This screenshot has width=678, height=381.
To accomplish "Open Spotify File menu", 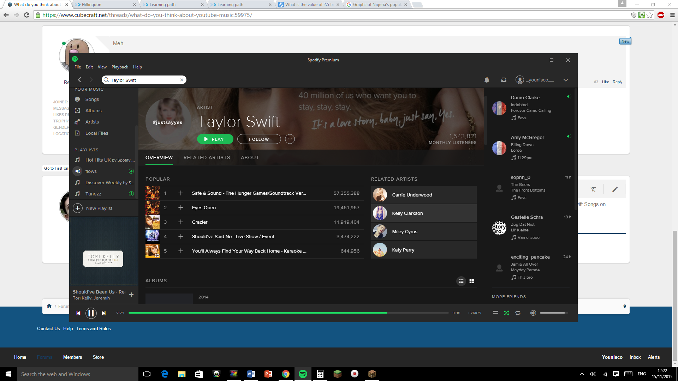I will tap(78, 67).
